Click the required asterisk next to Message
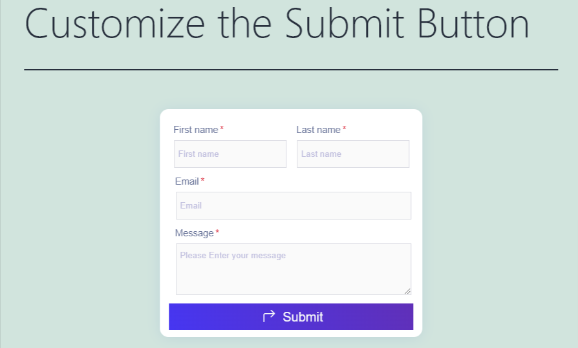 (x=217, y=232)
